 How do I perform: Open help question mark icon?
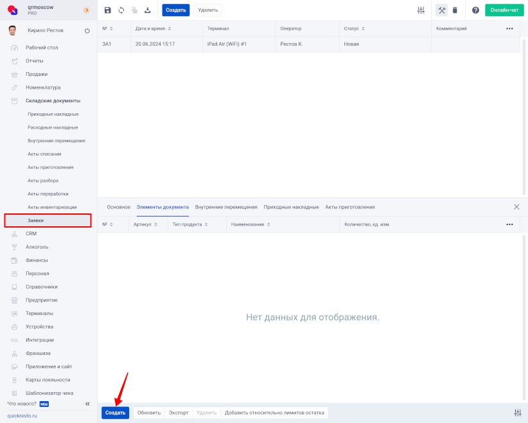coord(475,10)
